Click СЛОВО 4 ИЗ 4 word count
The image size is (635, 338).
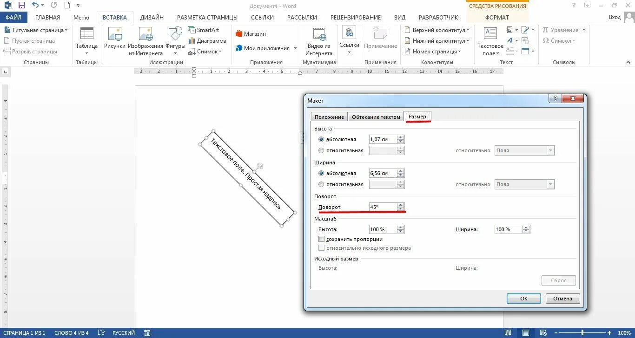point(71,332)
